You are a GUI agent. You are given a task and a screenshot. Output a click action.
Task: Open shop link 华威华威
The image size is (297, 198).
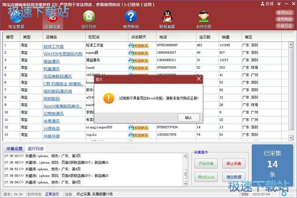(51, 136)
